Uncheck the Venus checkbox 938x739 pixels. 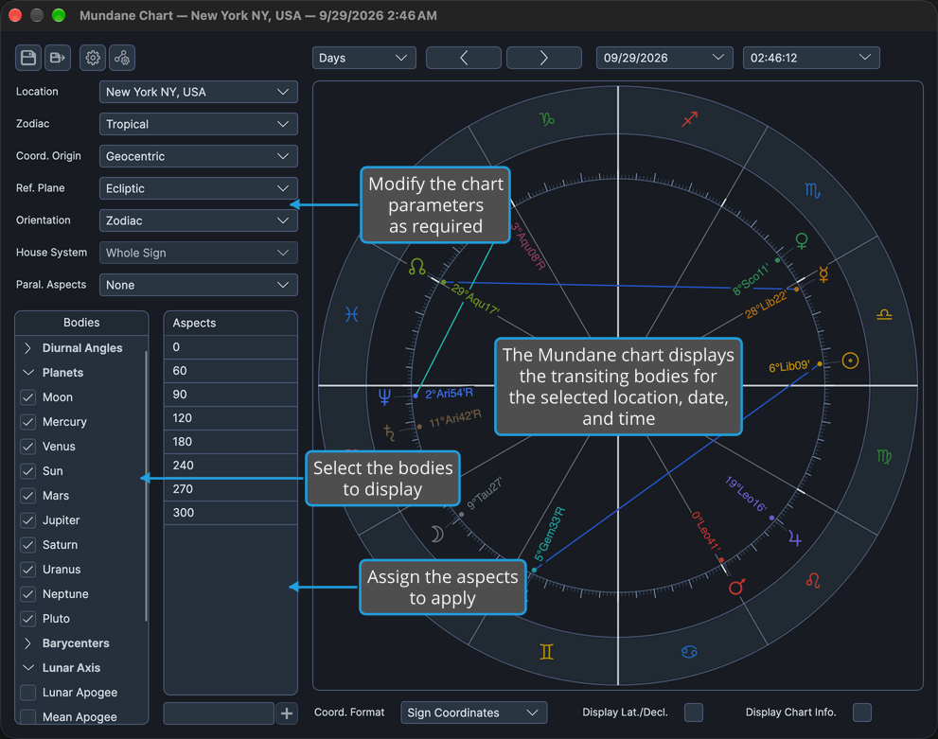pyautogui.click(x=28, y=447)
